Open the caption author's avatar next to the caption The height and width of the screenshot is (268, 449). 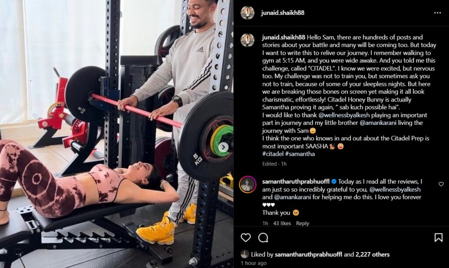pyautogui.click(x=247, y=40)
